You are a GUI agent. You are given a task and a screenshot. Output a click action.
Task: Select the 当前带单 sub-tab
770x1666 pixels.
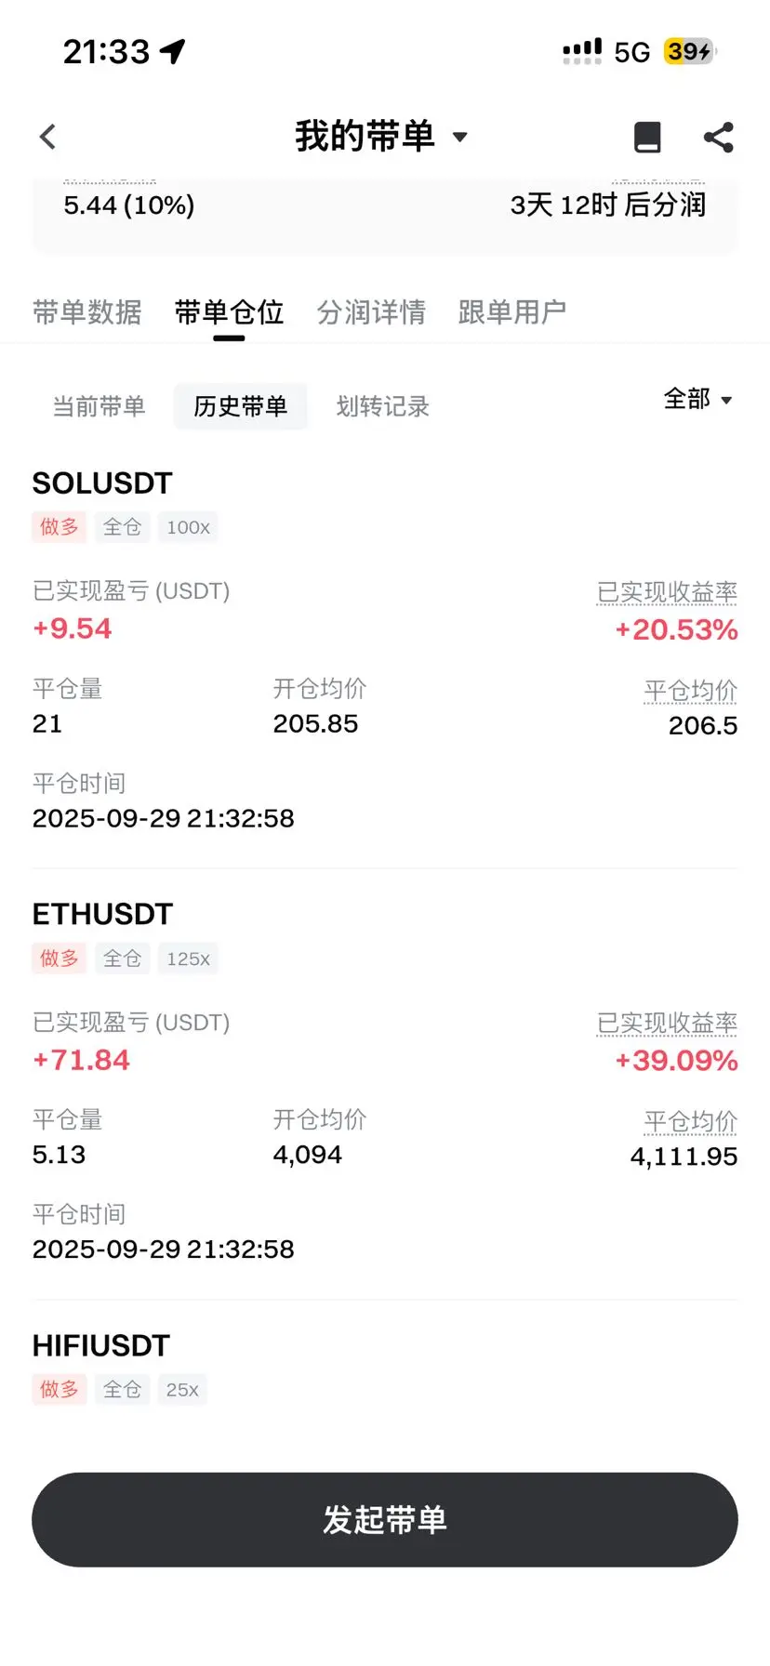tap(100, 406)
